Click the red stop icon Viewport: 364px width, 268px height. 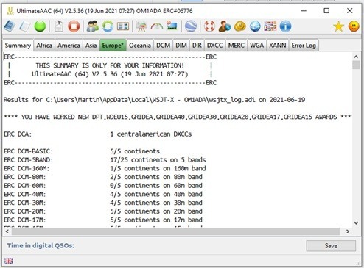pos(74,26)
